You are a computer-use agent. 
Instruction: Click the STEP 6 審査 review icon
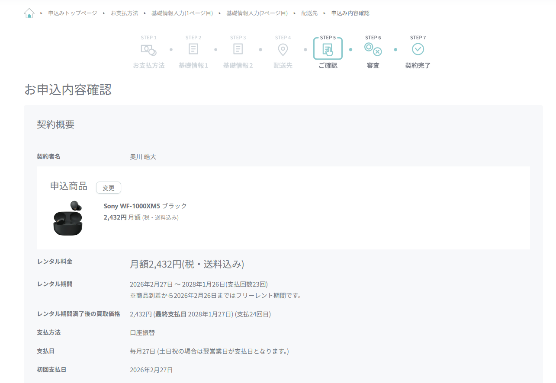(373, 49)
